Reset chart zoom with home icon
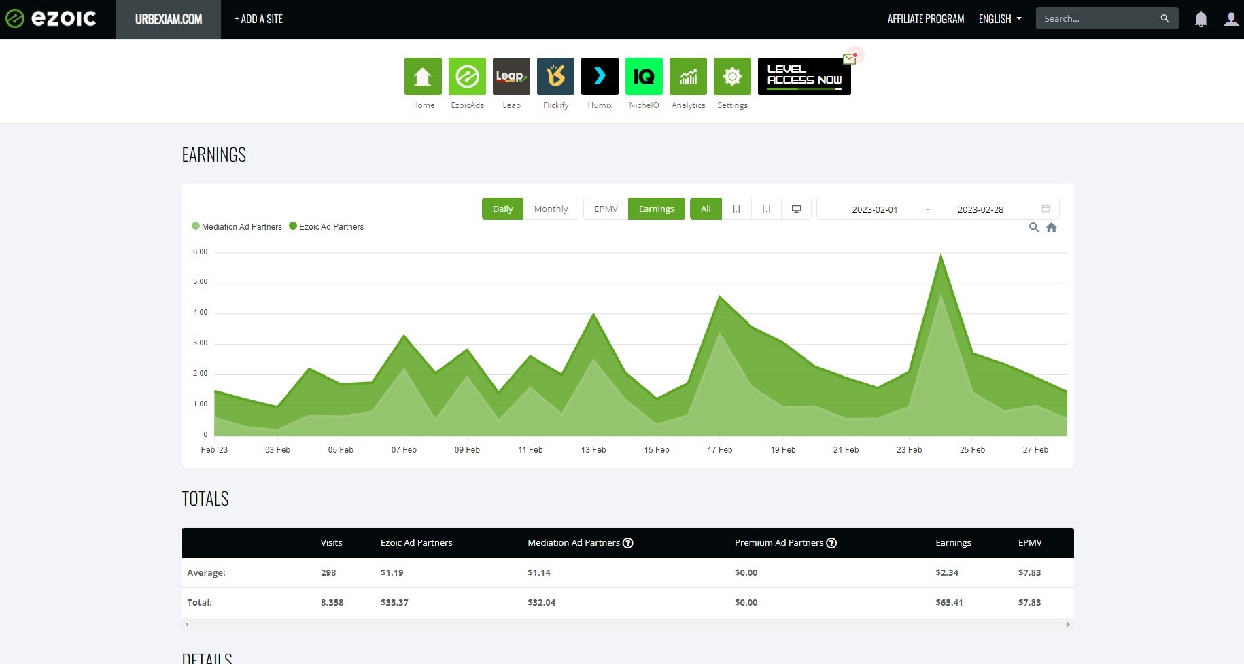Screen dimensions: 1244x664 (1052, 228)
